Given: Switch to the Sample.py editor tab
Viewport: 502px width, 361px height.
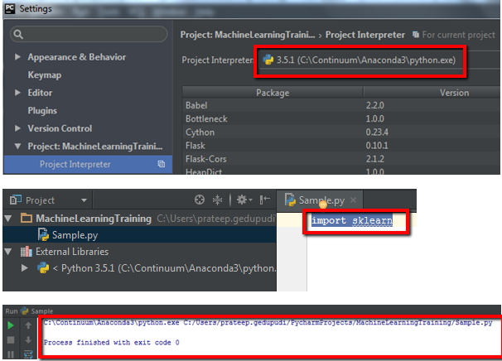Looking at the screenshot, I should tap(318, 200).
